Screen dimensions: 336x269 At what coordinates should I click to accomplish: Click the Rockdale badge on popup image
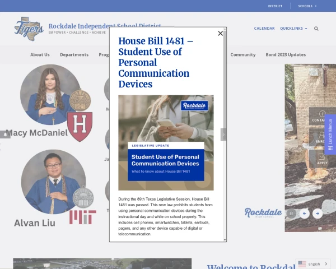tap(194, 105)
